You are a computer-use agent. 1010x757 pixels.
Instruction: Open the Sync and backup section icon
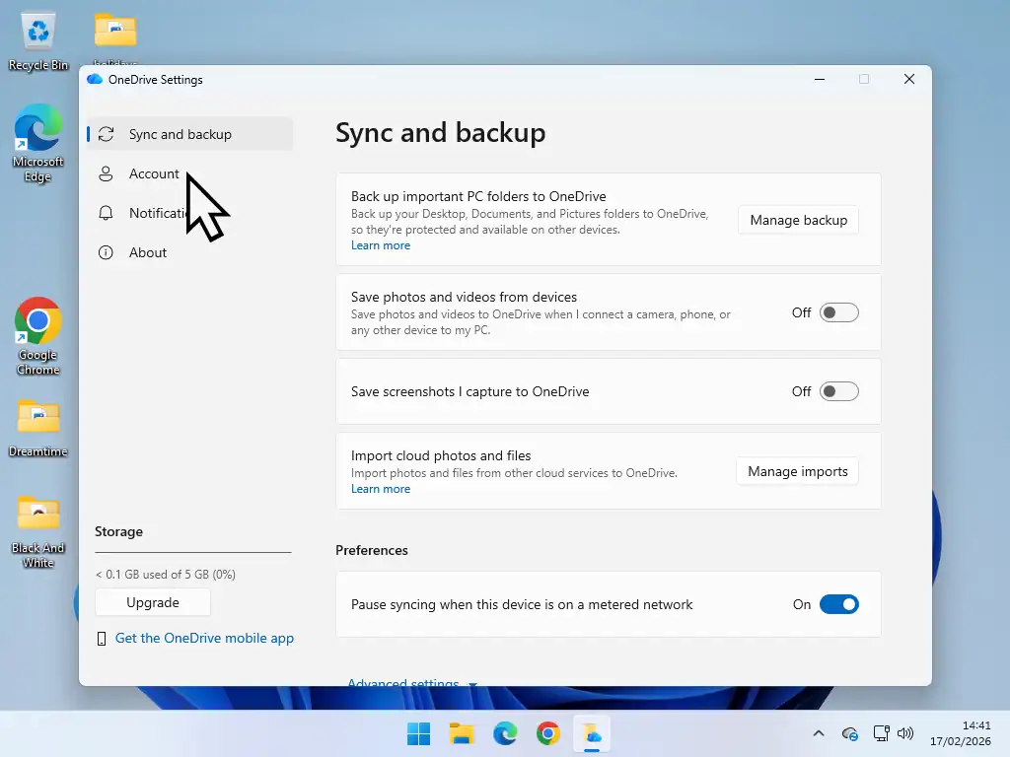tap(107, 133)
